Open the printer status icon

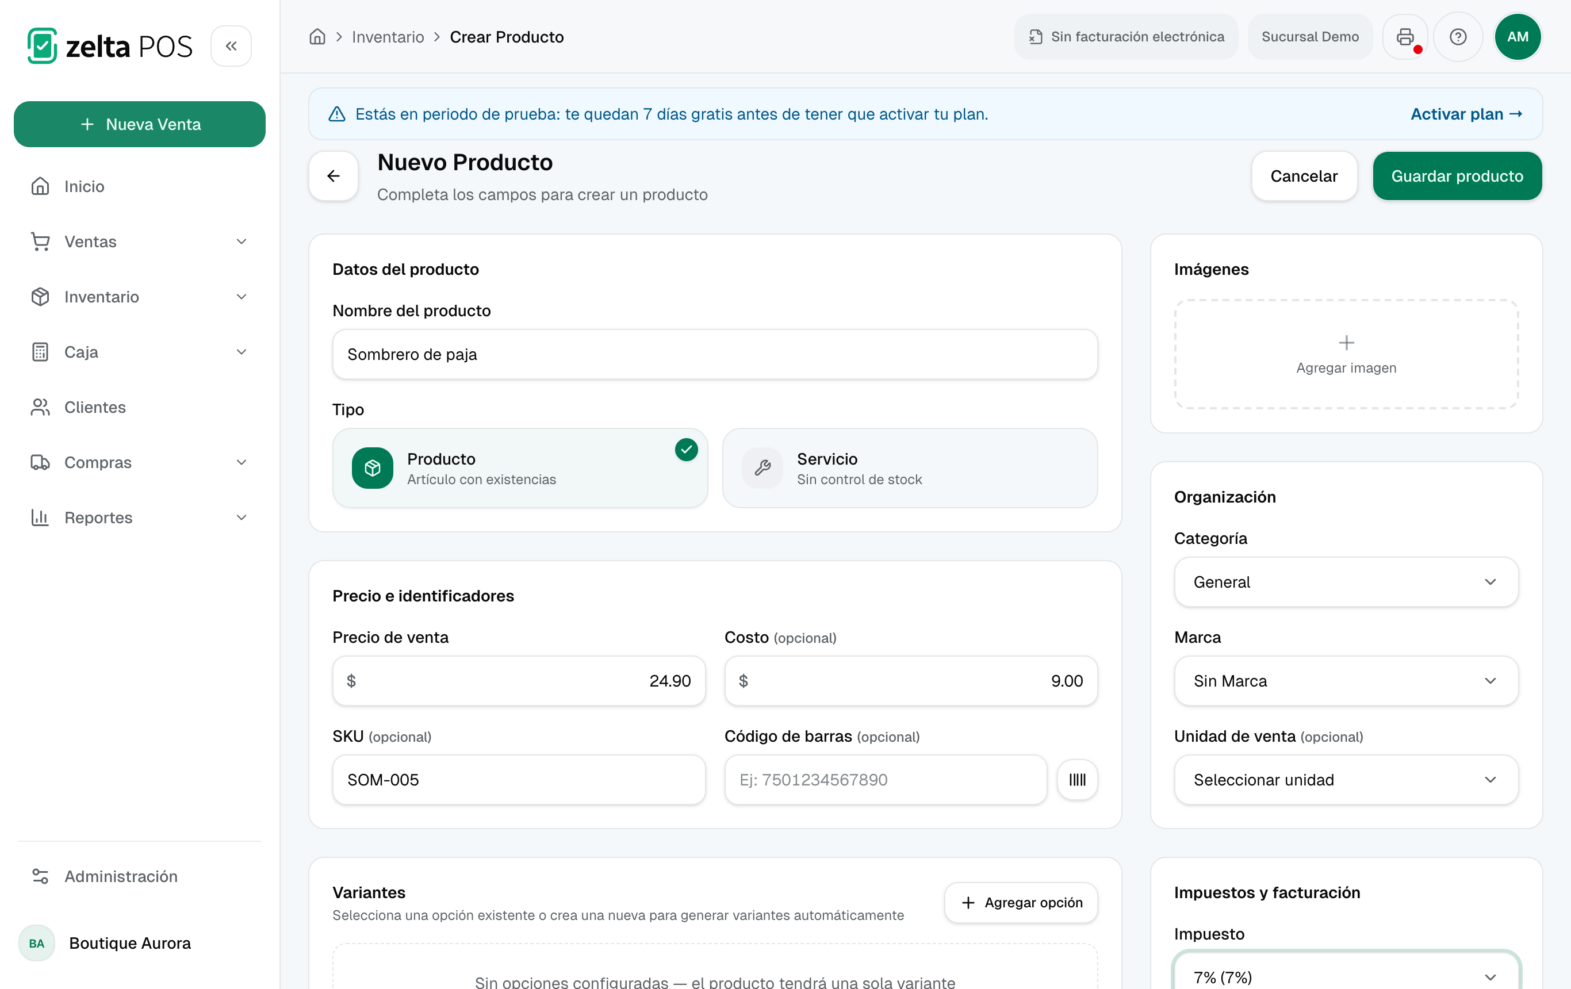pyautogui.click(x=1405, y=37)
